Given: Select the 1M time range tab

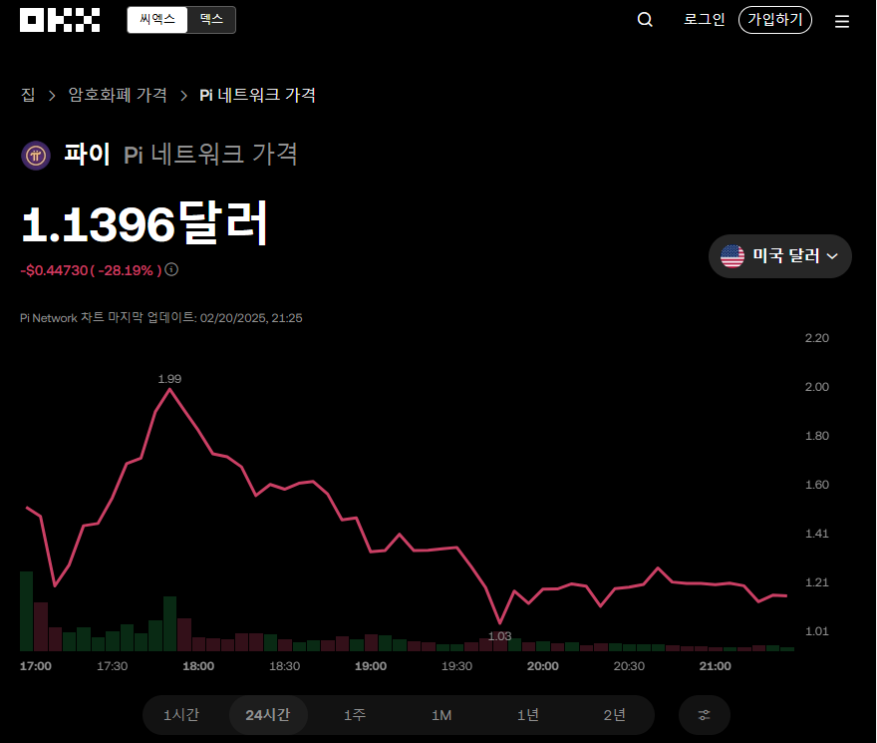Looking at the screenshot, I should (441, 715).
